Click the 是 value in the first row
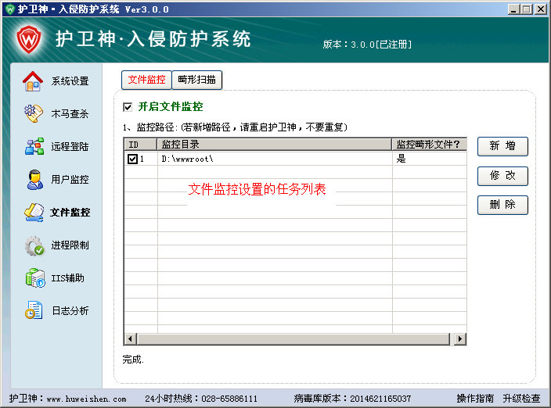 (x=401, y=159)
